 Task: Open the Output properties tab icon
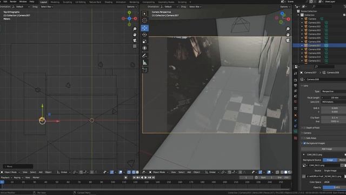coord(296,86)
